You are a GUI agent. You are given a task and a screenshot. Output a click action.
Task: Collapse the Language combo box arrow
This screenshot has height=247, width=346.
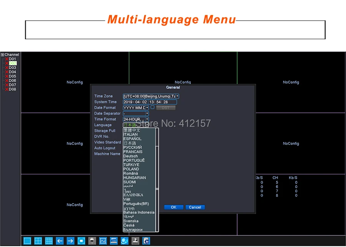click(147, 125)
